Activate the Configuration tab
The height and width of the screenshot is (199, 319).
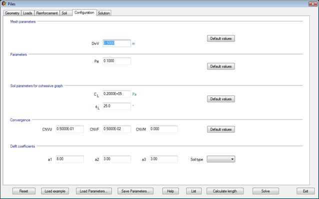pyautogui.click(x=84, y=12)
